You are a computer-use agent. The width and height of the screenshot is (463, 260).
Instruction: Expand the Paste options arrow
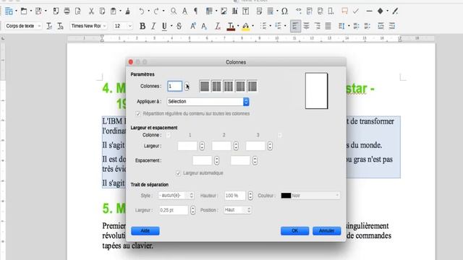pyautogui.click(x=121, y=12)
